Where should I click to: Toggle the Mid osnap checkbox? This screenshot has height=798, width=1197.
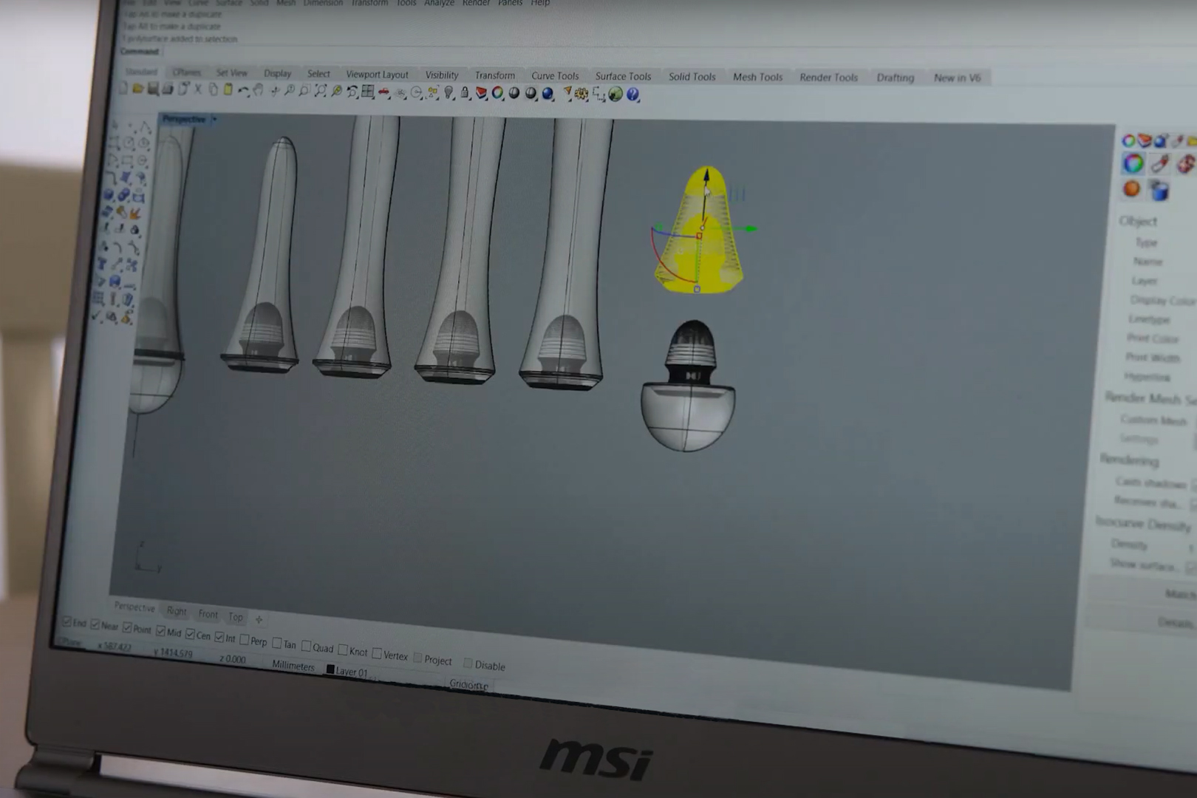[160, 631]
